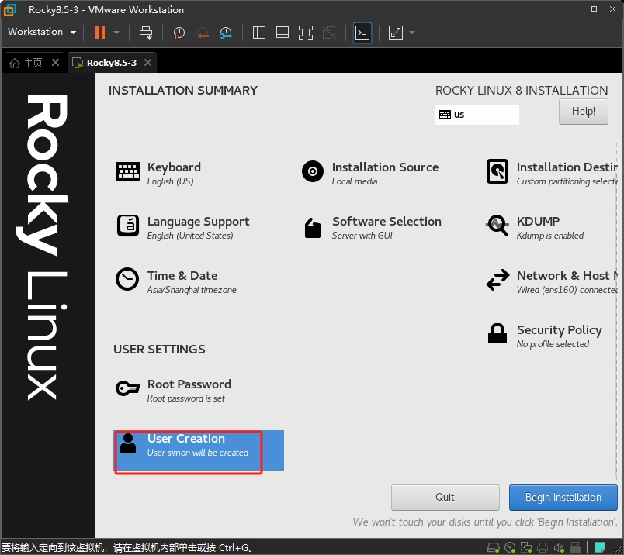Open Security Policy lock icon

(x=497, y=333)
